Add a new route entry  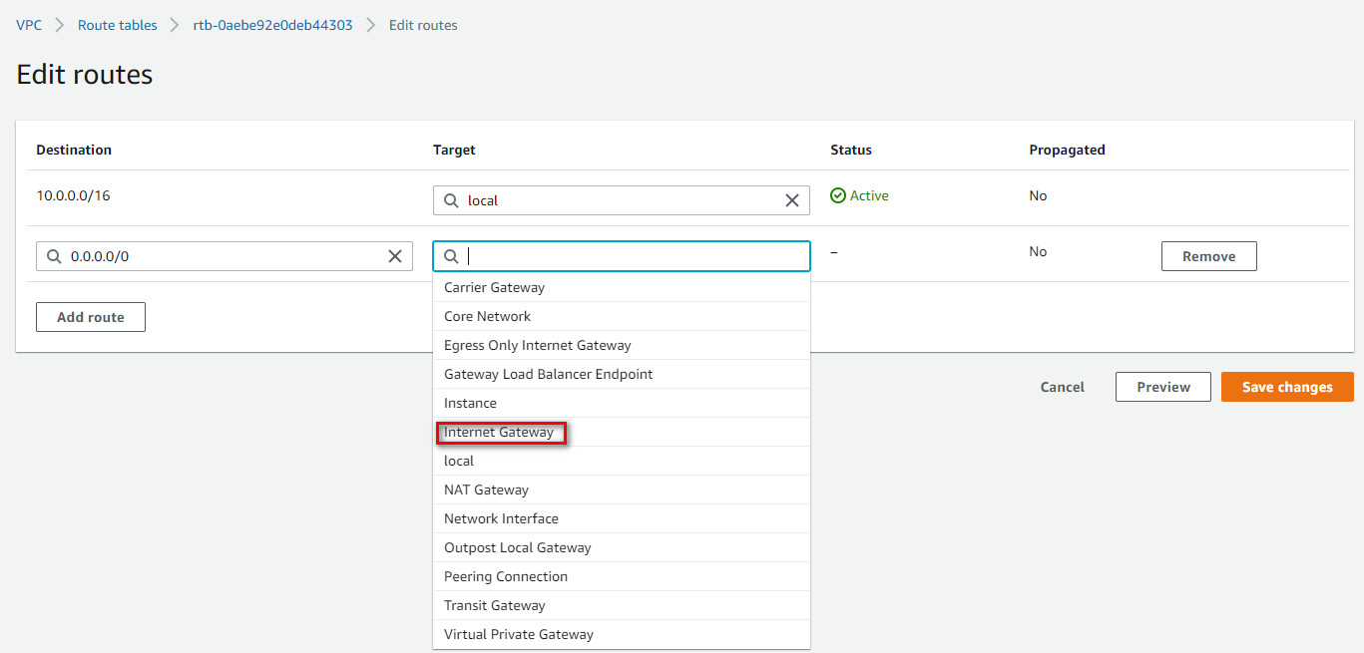tap(90, 316)
